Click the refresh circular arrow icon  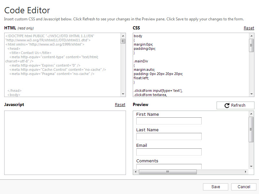(x=227, y=105)
